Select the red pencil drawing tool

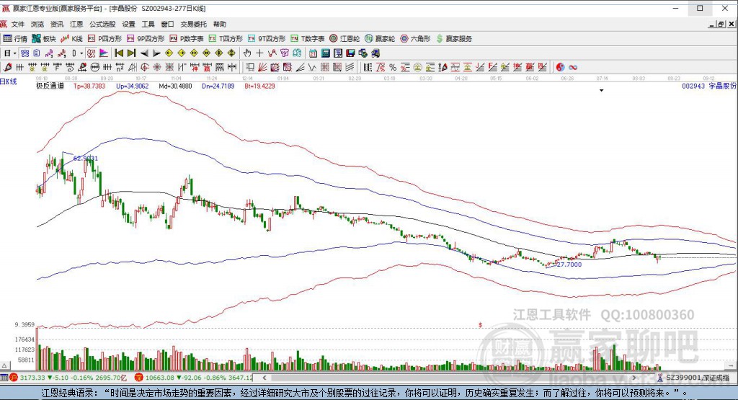(7, 67)
